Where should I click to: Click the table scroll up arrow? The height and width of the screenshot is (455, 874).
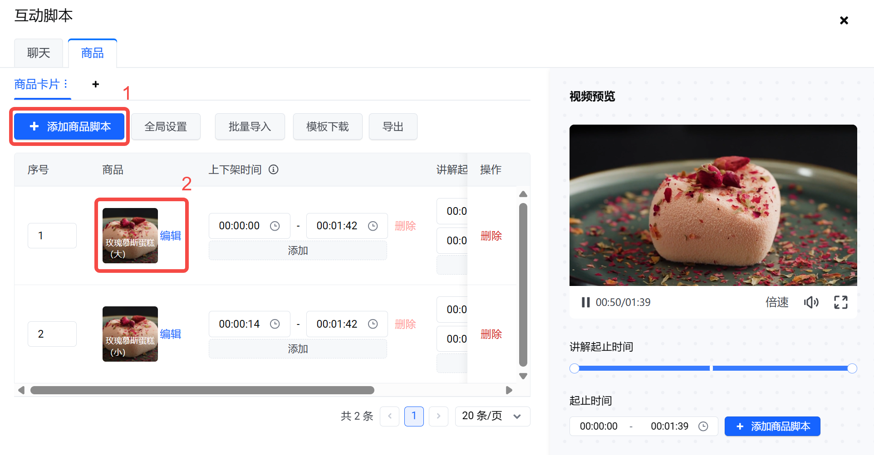coord(523,194)
